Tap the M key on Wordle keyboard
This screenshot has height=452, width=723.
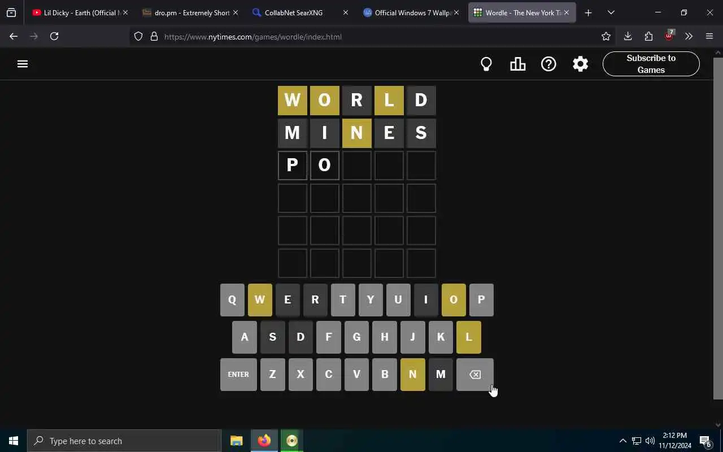441,375
